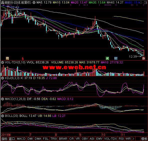Image resolution: width=148 pixels, height=141 pixels.
Task: Switch to the BRAR indicator tab
Action: point(63,139)
